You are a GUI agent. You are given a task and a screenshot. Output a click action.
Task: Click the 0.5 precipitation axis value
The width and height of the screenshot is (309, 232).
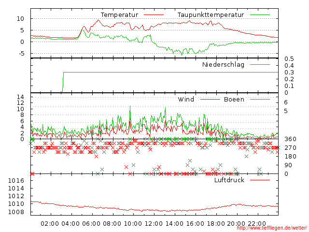click(x=289, y=59)
